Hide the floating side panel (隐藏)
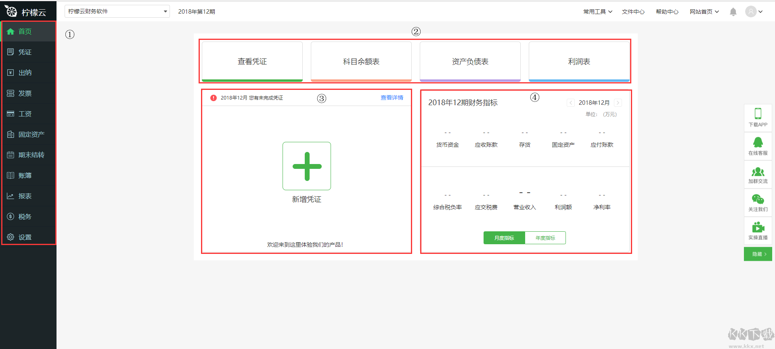The height and width of the screenshot is (349, 775). pos(758,254)
